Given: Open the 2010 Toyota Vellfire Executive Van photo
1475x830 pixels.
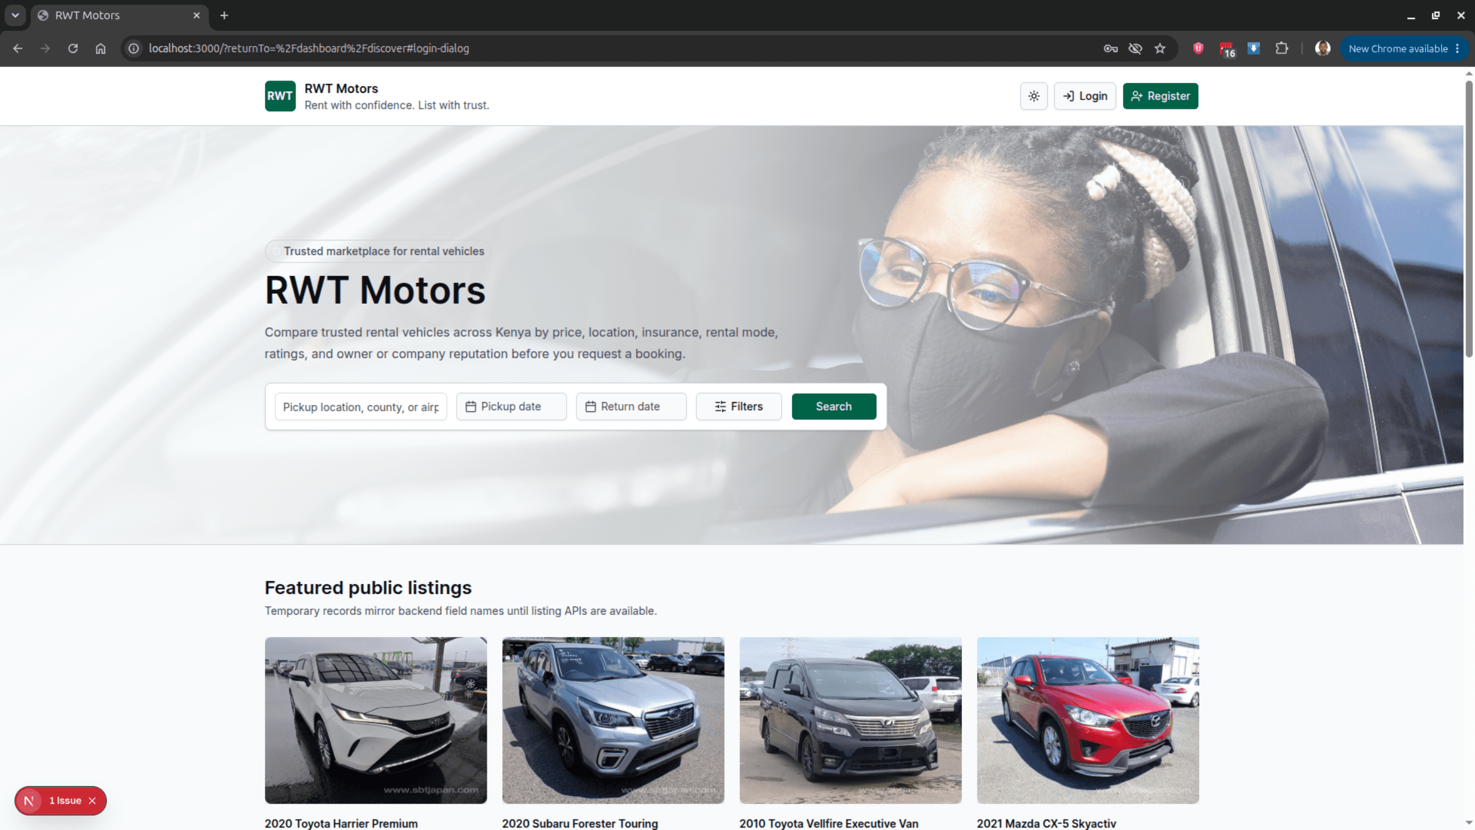Looking at the screenshot, I should [x=851, y=720].
